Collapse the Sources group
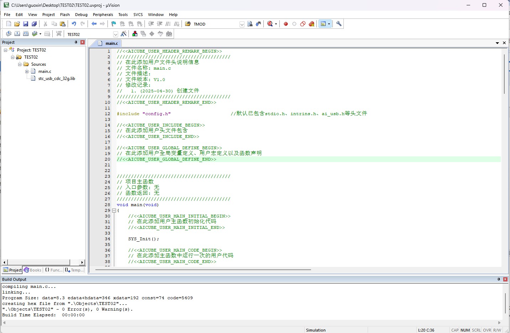Image resolution: width=510 pixels, height=333 pixels. point(20,64)
